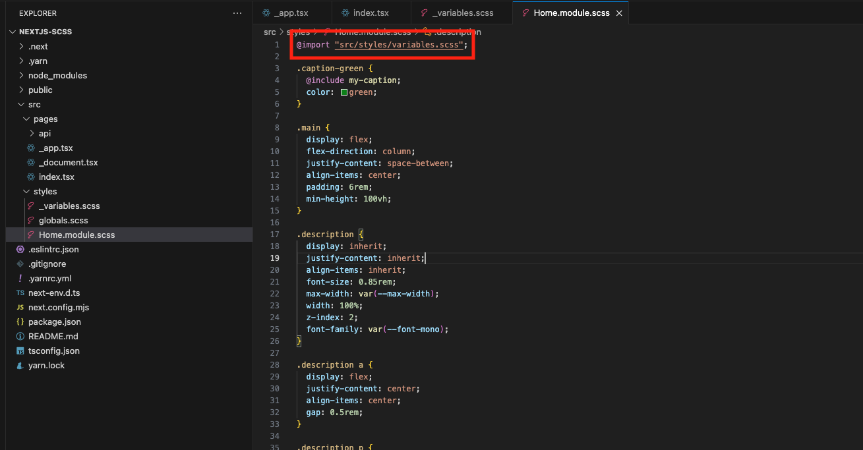Click the git icon beside .gitignore
Viewport: 863px width, 450px height.
20,264
